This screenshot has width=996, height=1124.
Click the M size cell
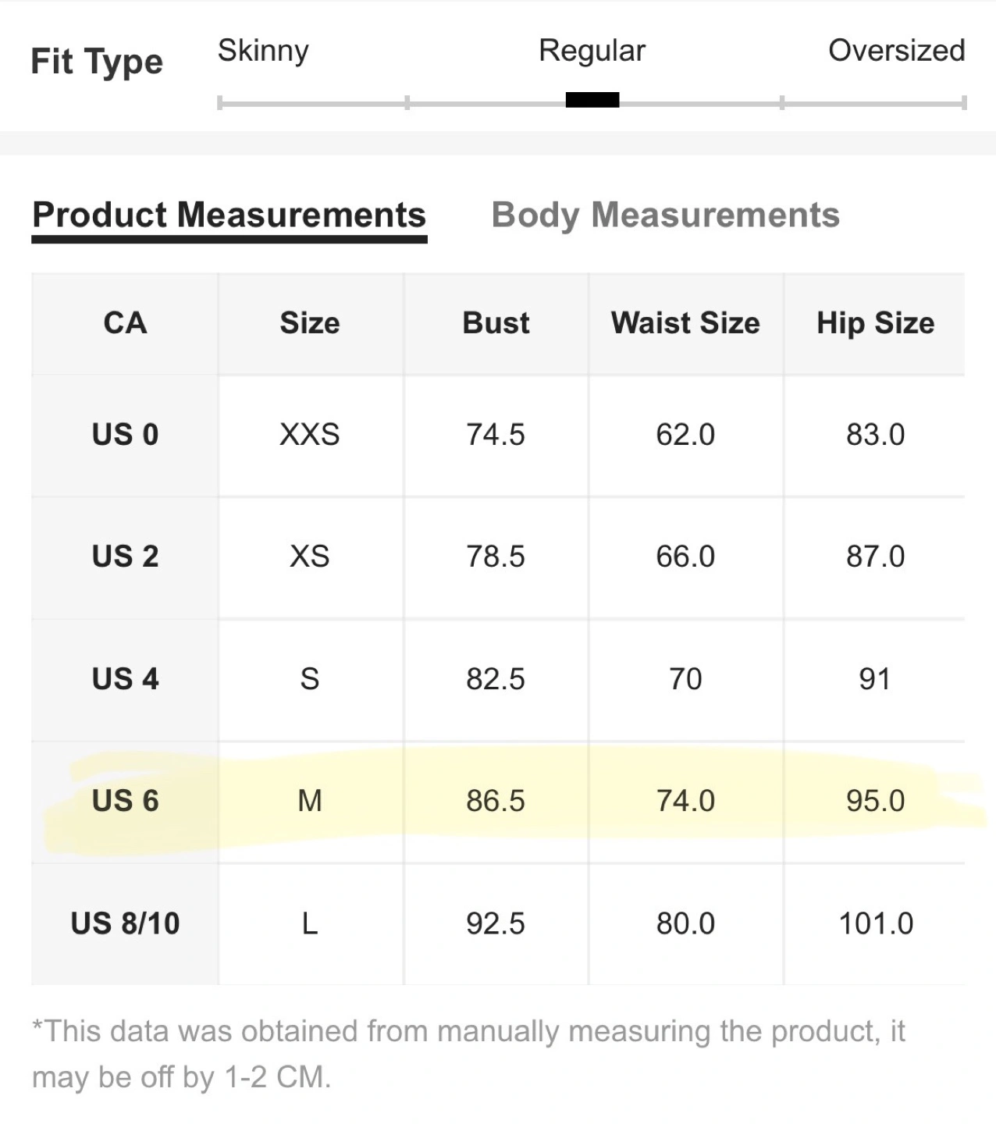[x=310, y=801]
